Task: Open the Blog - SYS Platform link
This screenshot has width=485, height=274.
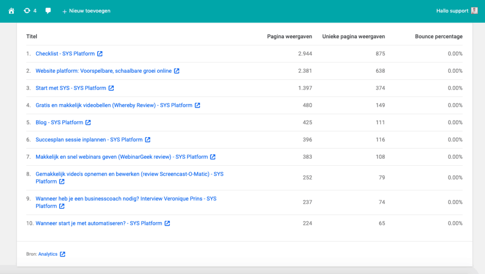Action: [59, 122]
